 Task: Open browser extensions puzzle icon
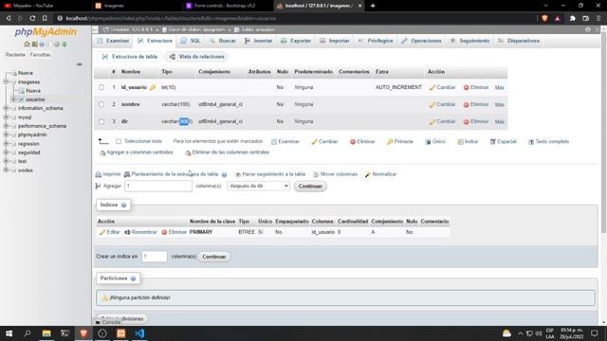(x=573, y=18)
